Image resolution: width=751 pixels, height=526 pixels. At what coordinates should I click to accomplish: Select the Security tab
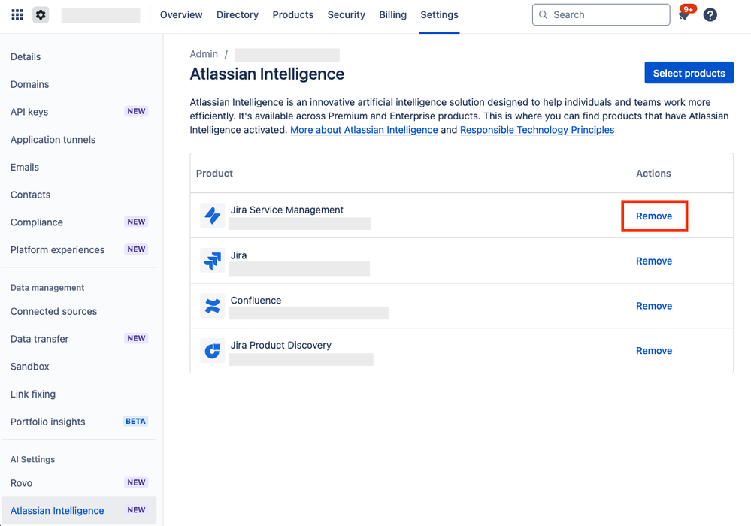(346, 15)
